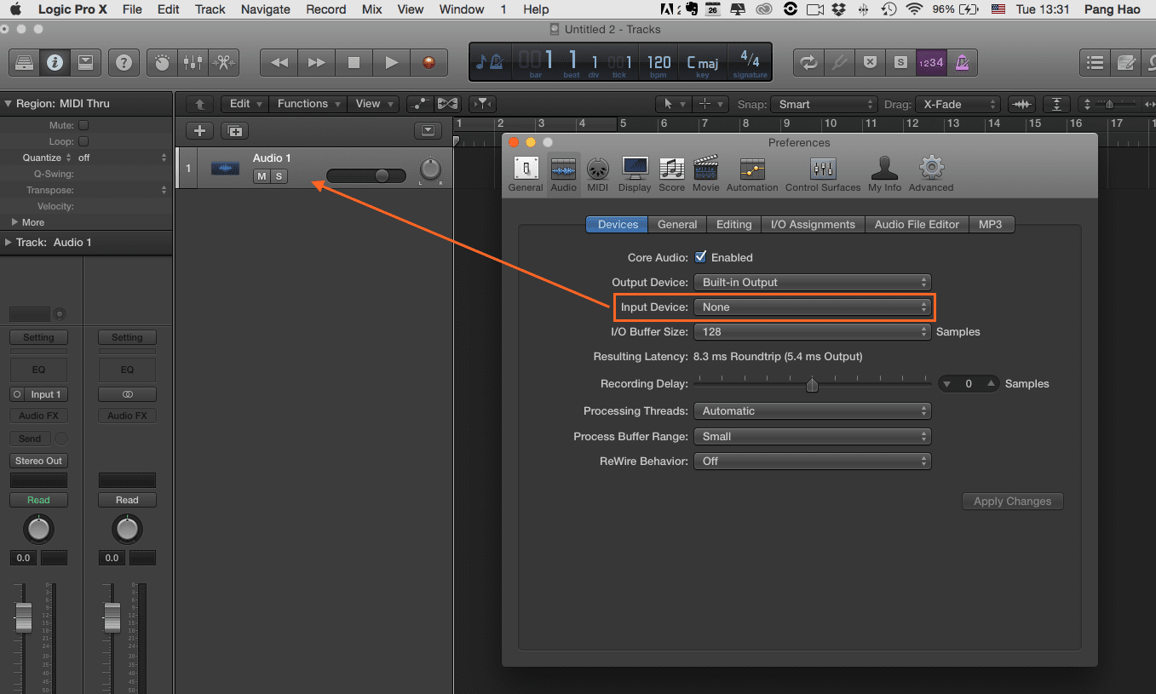Viewport: 1156px width, 694px height.
Task: Open Quick Help question mark icon
Action: pos(124,62)
